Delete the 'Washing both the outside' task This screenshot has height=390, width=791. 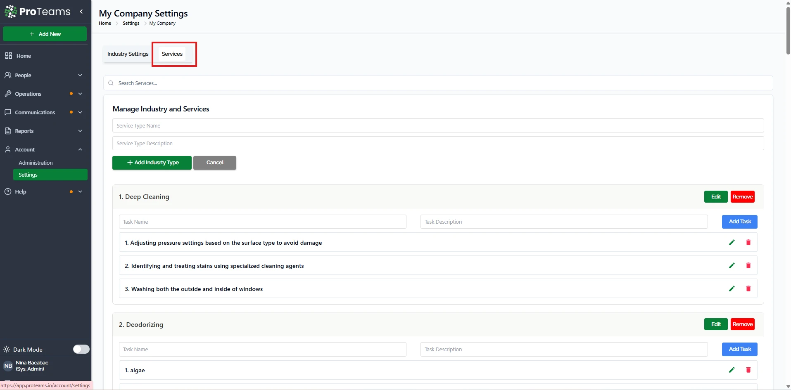[748, 288]
